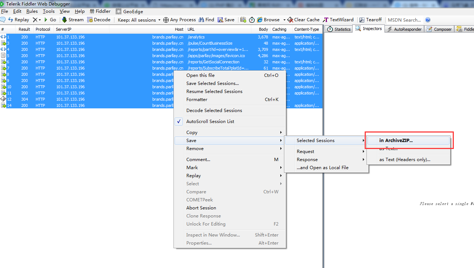Image resolution: width=474 pixels, height=268 pixels.
Task: Click the comment balloon icon in the toolbar
Action: [3, 20]
